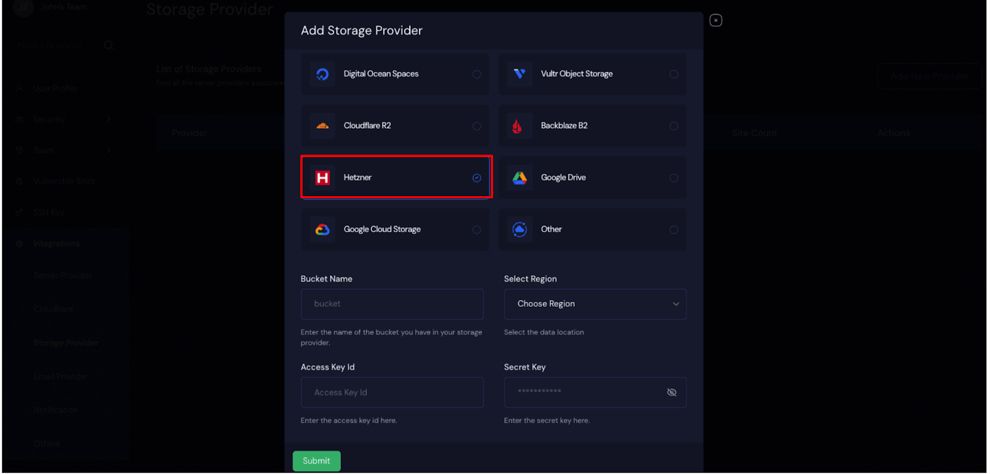The image size is (990, 474).
Task: Click the Cloudflare R2 cloud icon
Action: pyautogui.click(x=322, y=126)
